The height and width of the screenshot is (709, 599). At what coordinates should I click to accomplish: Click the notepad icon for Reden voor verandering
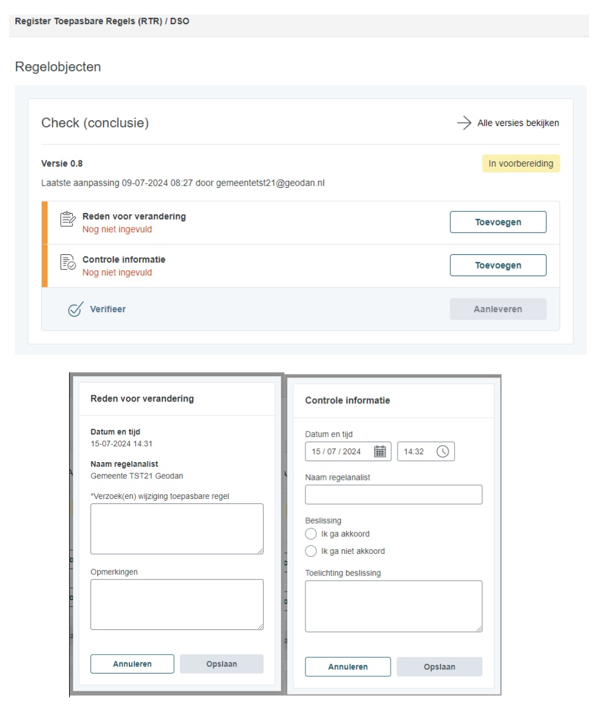coord(68,219)
